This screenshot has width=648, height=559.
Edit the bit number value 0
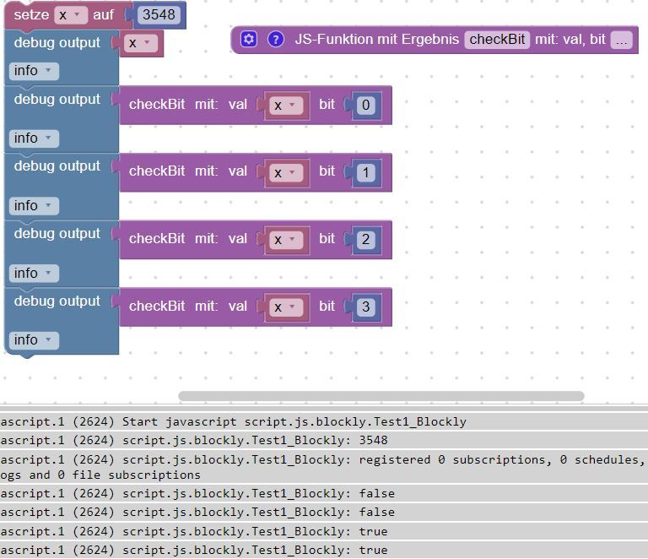point(365,105)
